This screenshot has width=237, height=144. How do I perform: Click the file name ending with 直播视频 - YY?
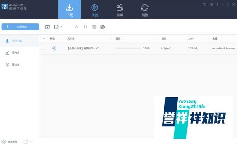click(83, 48)
